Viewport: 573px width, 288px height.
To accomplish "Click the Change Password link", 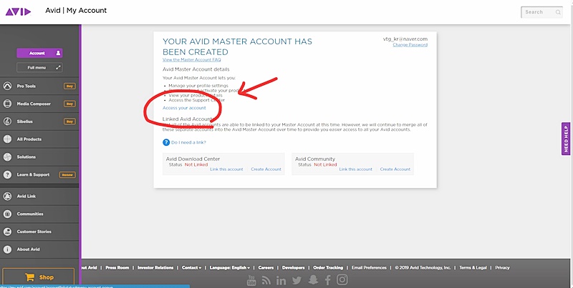I will [x=410, y=45].
